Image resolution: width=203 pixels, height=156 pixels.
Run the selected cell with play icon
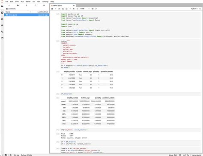(x=70, y=9)
